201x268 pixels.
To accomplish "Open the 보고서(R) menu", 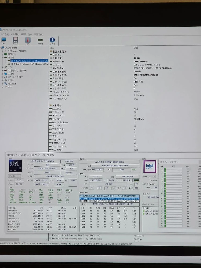I will (x=15, y=34).
